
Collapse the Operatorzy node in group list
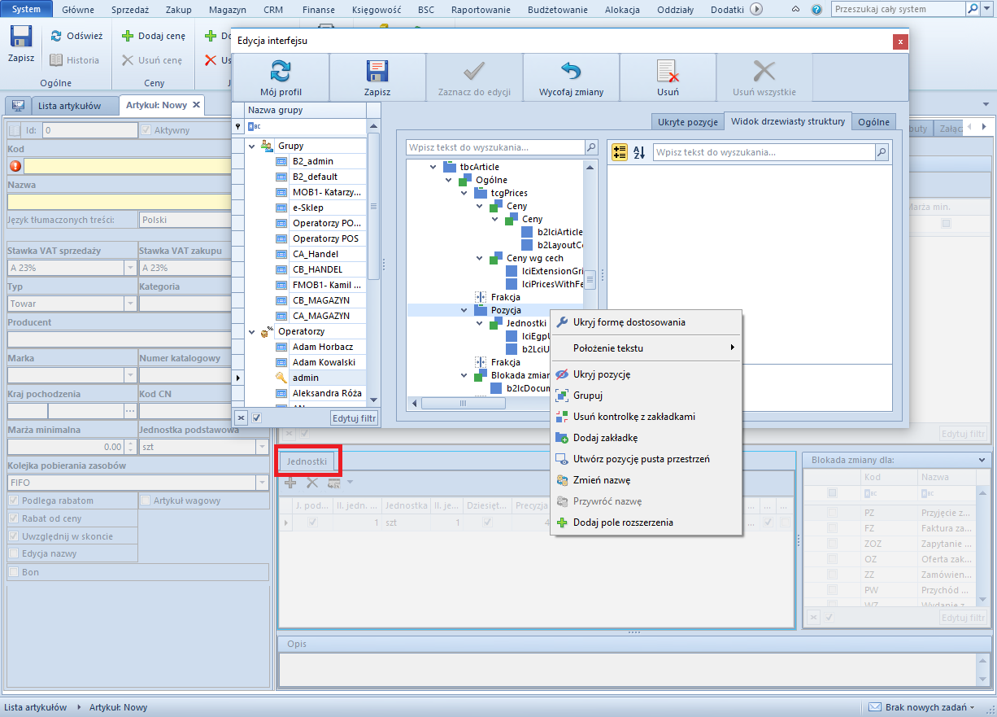pos(251,331)
